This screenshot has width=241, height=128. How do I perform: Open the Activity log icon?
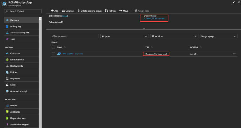(7, 26)
